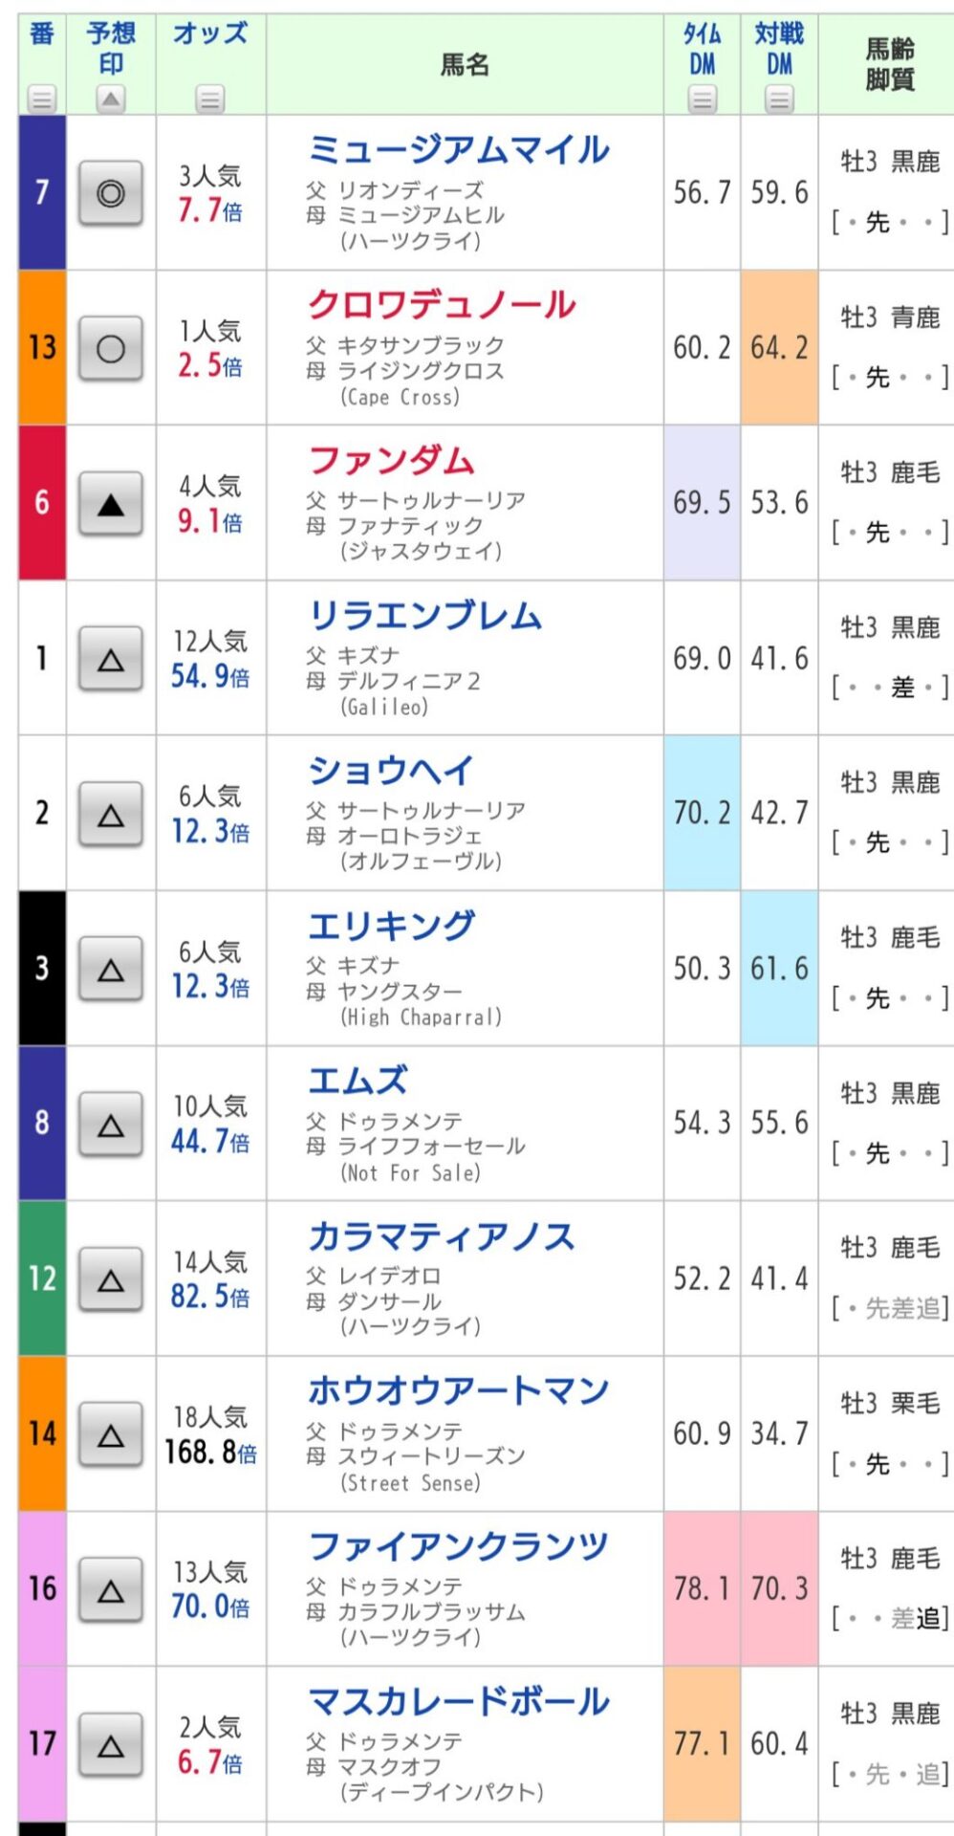This screenshot has width=954, height=1836.
Task: Click the double-circle mark for ミュージアムマイル
Action: click(111, 193)
